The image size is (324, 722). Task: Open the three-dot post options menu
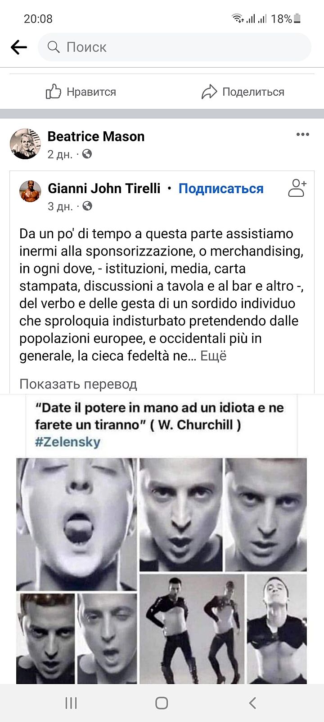(x=303, y=134)
